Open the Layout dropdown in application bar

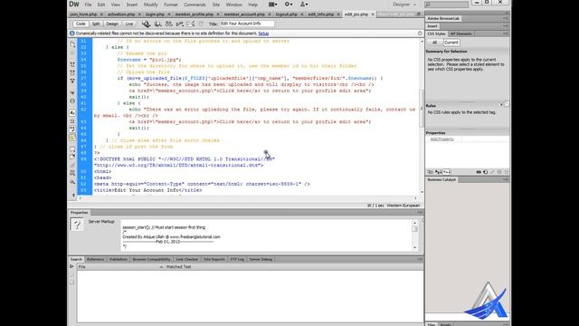(272, 5)
